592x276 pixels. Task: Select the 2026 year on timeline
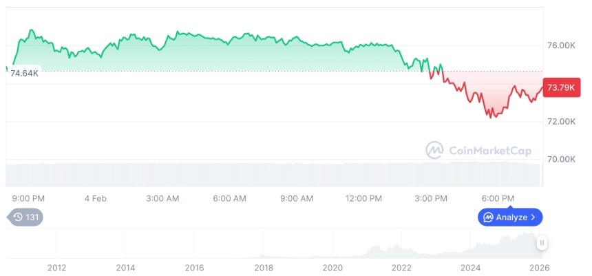tap(539, 267)
